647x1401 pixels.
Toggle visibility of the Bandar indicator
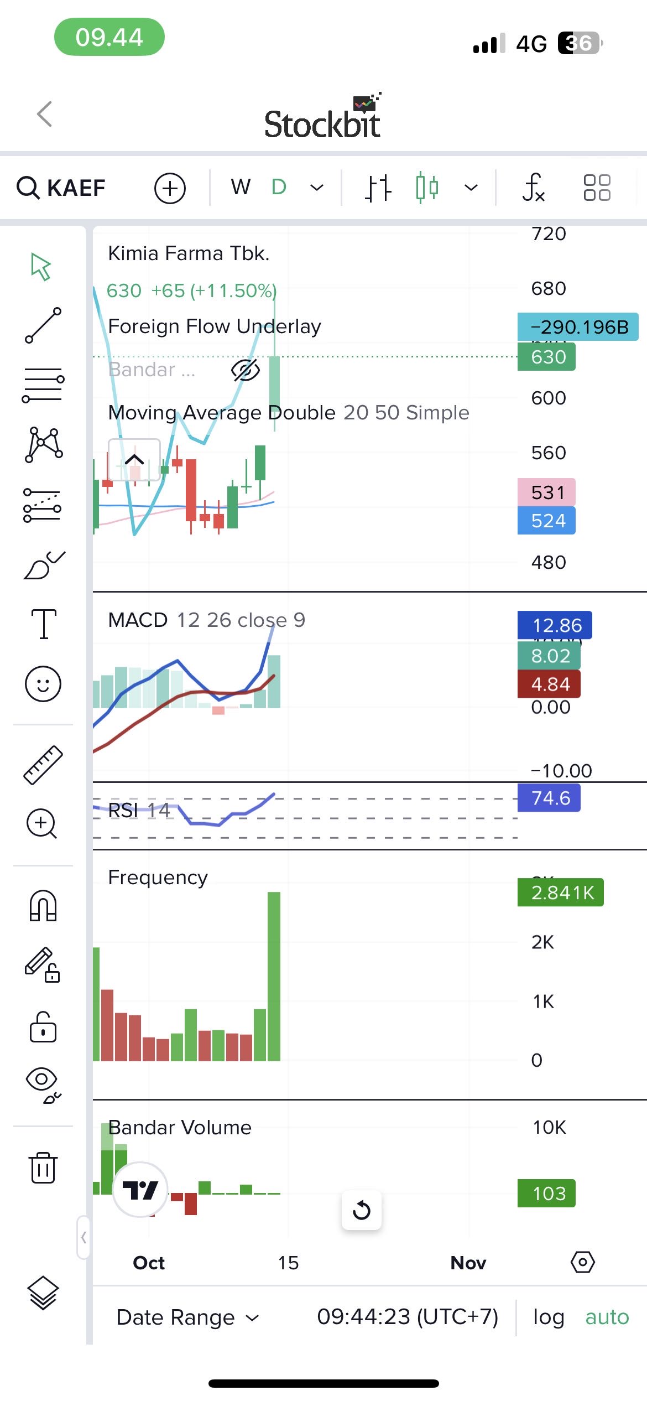click(245, 370)
